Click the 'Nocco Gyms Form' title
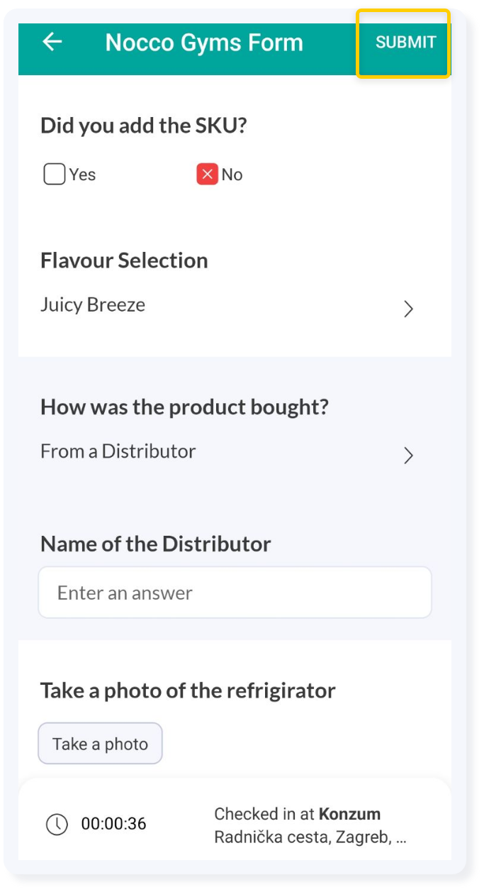Viewport: 484px width, 892px height. [x=204, y=43]
